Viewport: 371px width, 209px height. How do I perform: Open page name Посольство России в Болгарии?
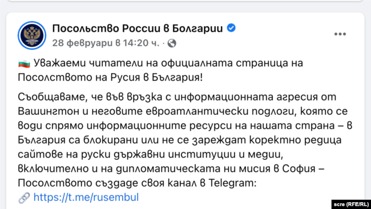tap(138, 29)
